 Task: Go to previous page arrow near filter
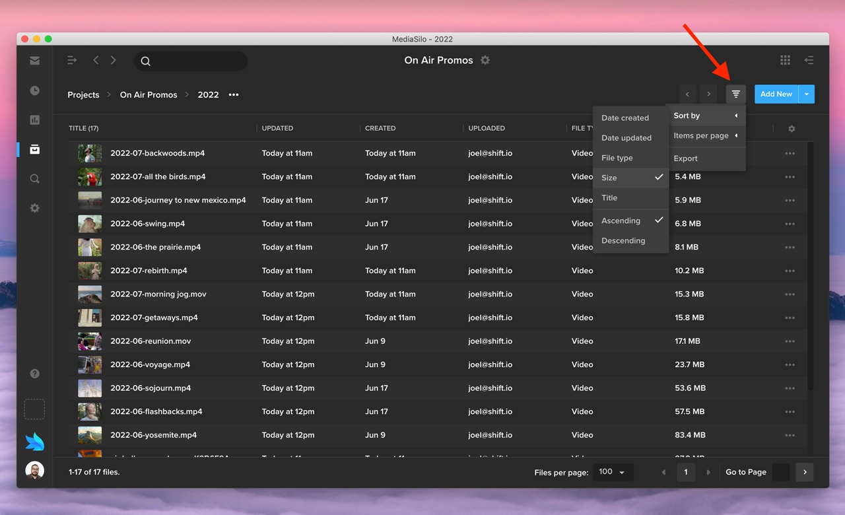click(687, 94)
